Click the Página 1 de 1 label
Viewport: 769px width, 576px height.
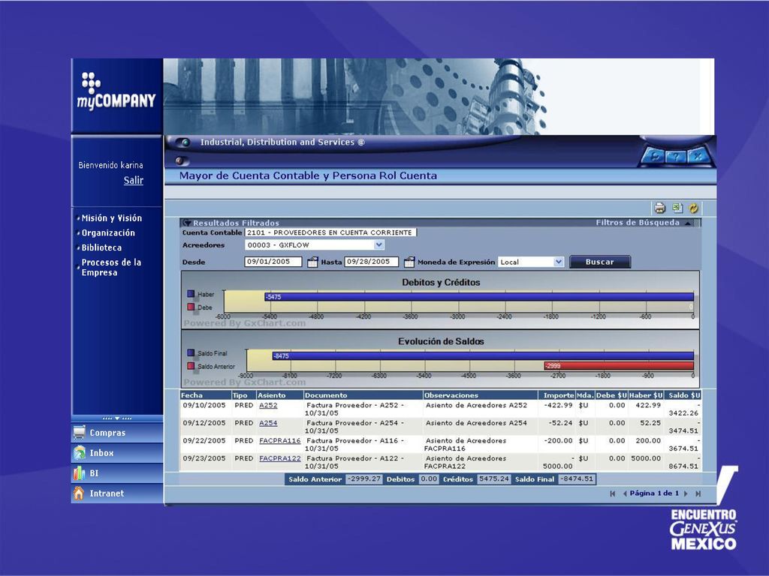pyautogui.click(x=655, y=493)
